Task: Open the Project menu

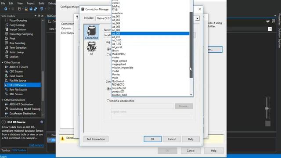Action: coord(30,3)
